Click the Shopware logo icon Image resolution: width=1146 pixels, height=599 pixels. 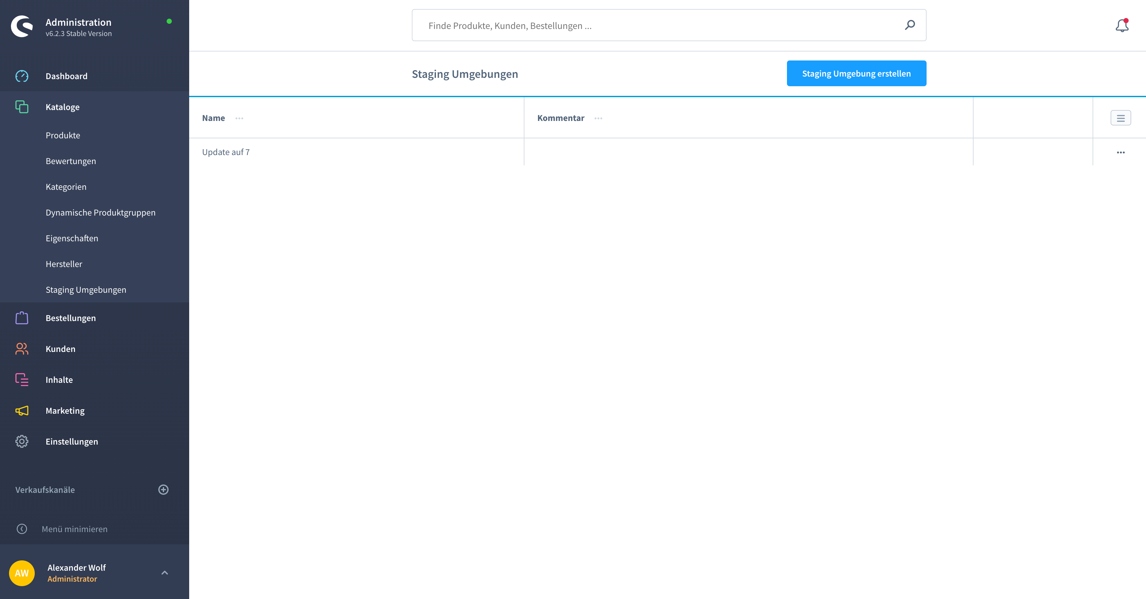coord(22,26)
